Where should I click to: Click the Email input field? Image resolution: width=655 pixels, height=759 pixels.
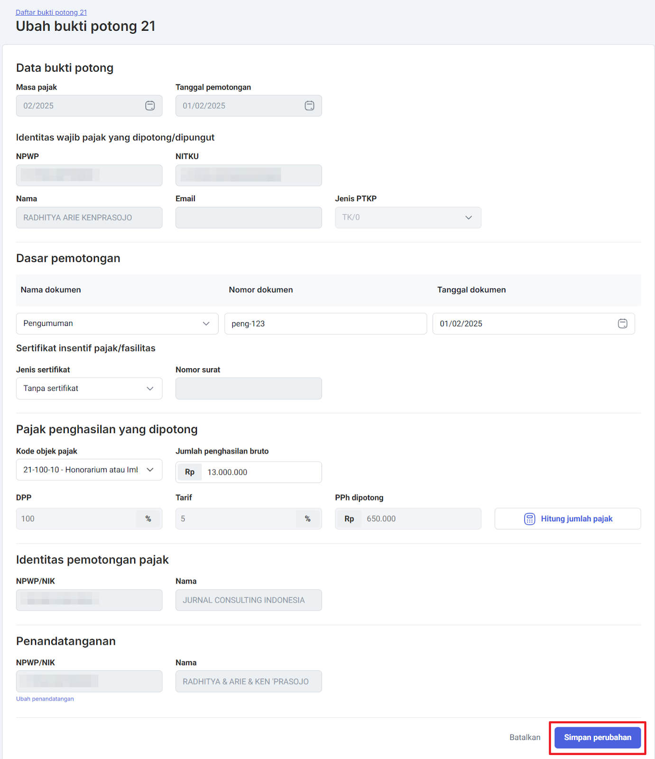249,218
